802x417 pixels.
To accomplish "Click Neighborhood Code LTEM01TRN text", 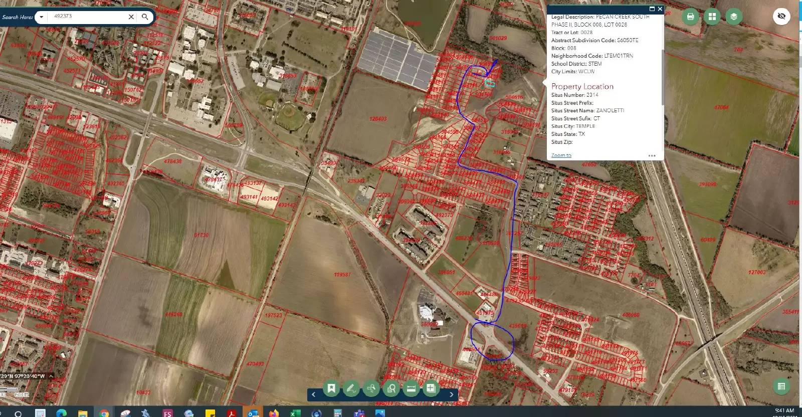I will point(592,56).
